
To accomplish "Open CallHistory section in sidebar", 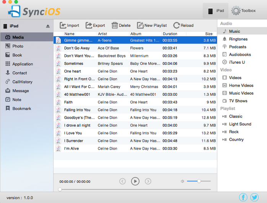I will click(27, 82).
